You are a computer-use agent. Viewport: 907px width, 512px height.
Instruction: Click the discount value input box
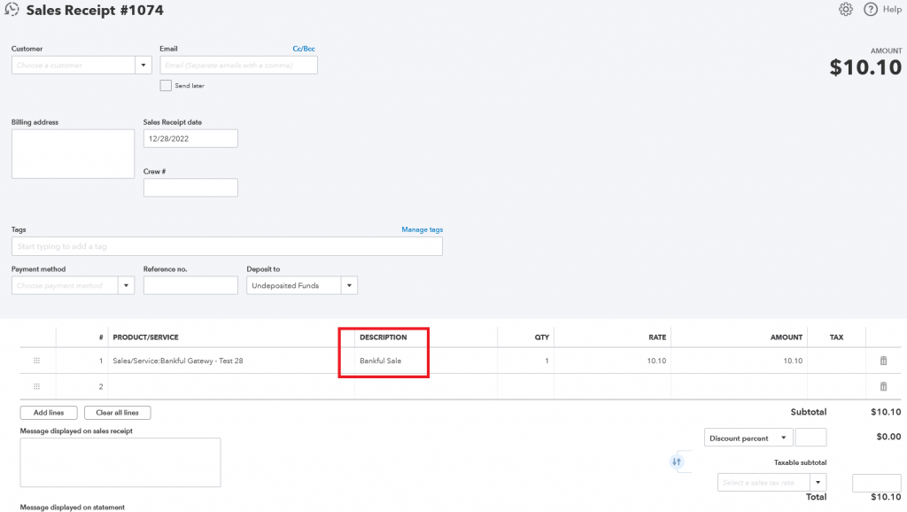pos(810,438)
